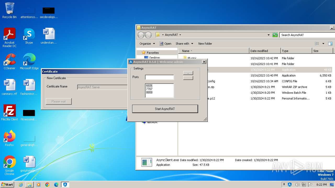Click in the Ports input field

(159, 77)
